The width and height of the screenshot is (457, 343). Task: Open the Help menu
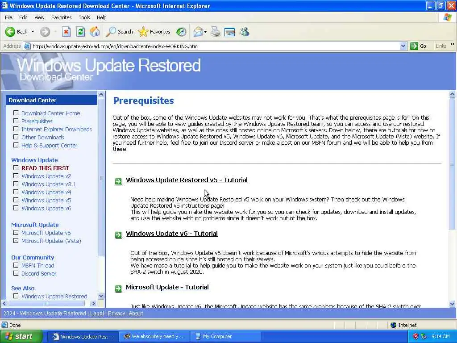101,17
